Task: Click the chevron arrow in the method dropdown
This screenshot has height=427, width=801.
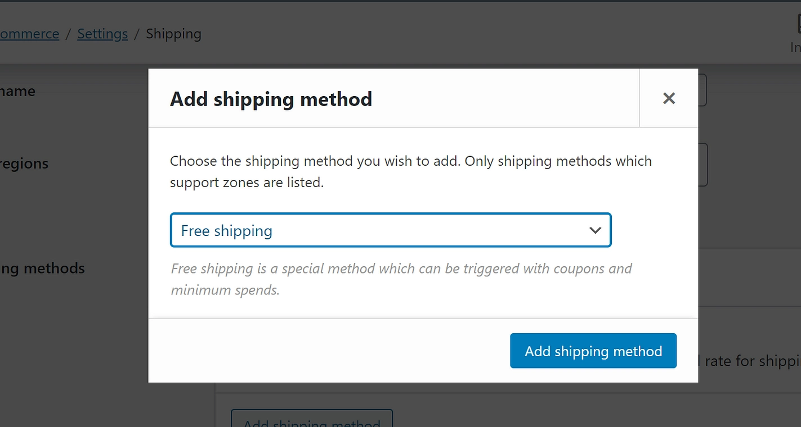Action: tap(595, 230)
